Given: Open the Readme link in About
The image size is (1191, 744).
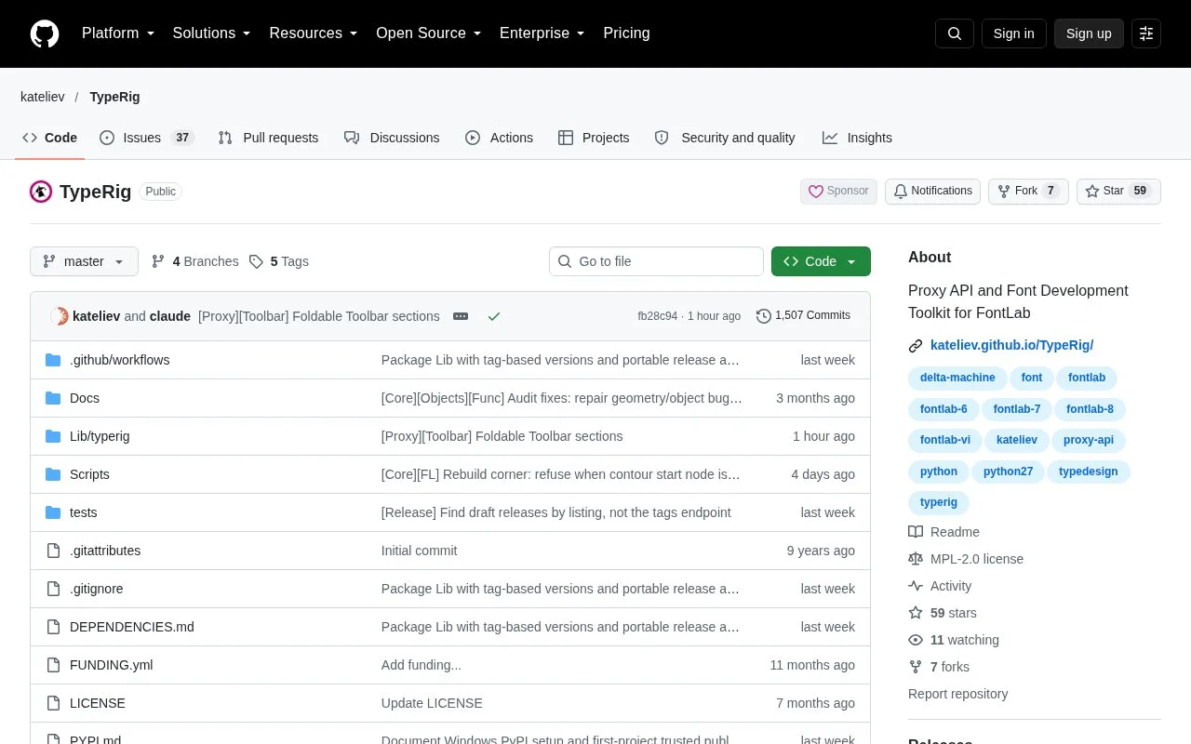Looking at the screenshot, I should 943,532.
